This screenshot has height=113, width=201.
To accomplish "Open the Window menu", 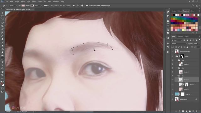I will [x=56, y=2].
